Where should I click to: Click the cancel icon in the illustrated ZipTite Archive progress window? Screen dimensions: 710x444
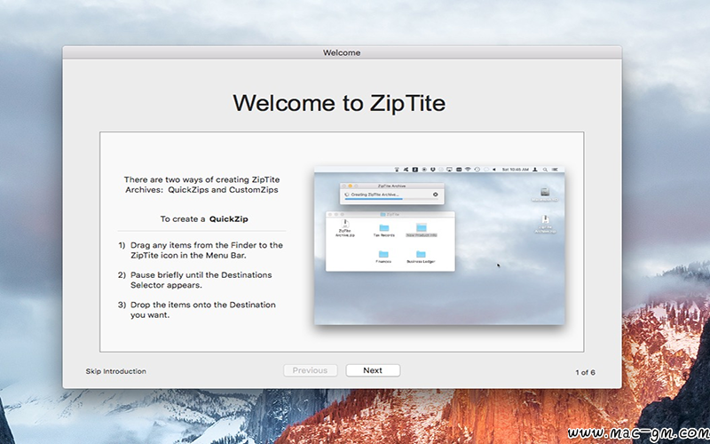click(435, 194)
